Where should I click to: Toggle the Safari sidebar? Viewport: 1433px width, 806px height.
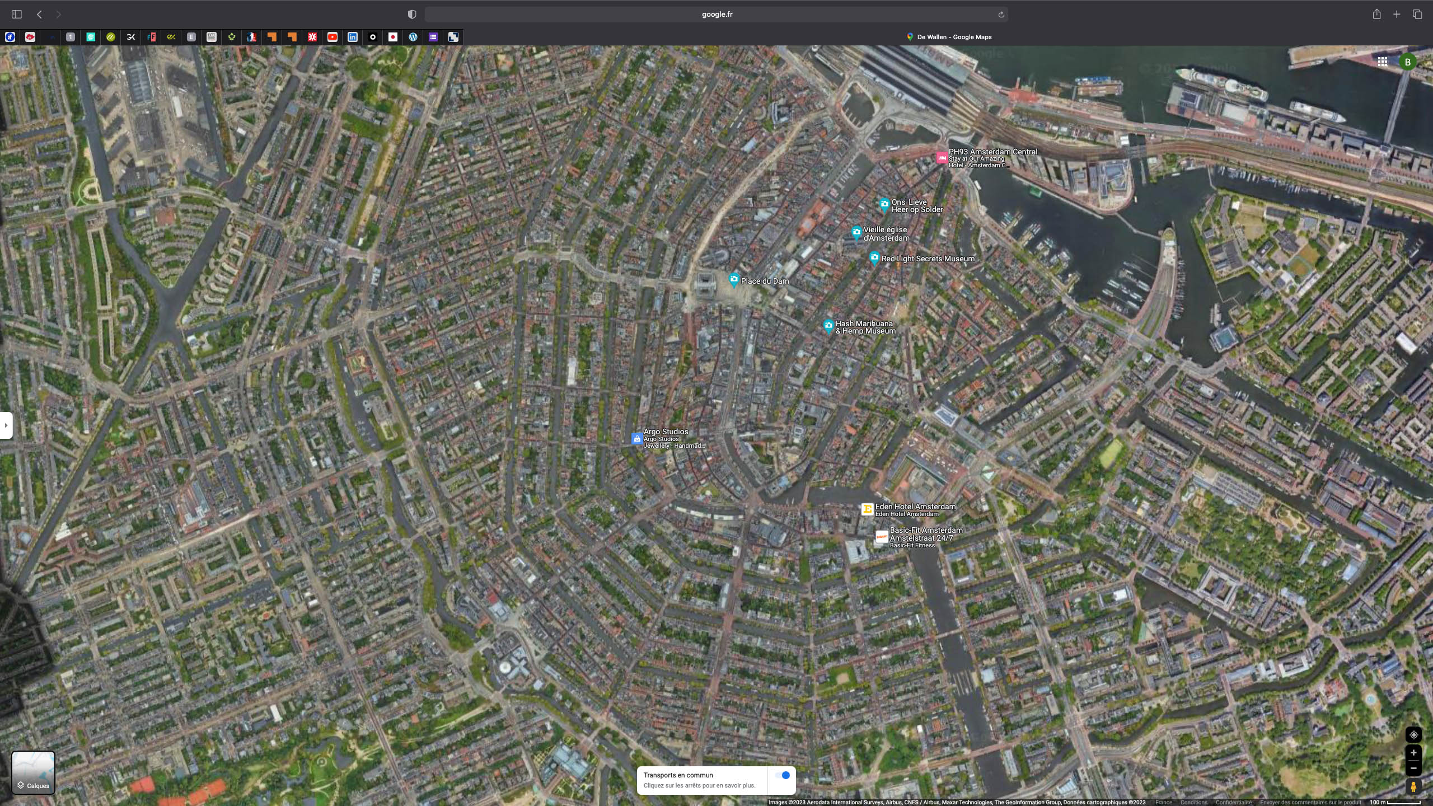pyautogui.click(x=17, y=14)
